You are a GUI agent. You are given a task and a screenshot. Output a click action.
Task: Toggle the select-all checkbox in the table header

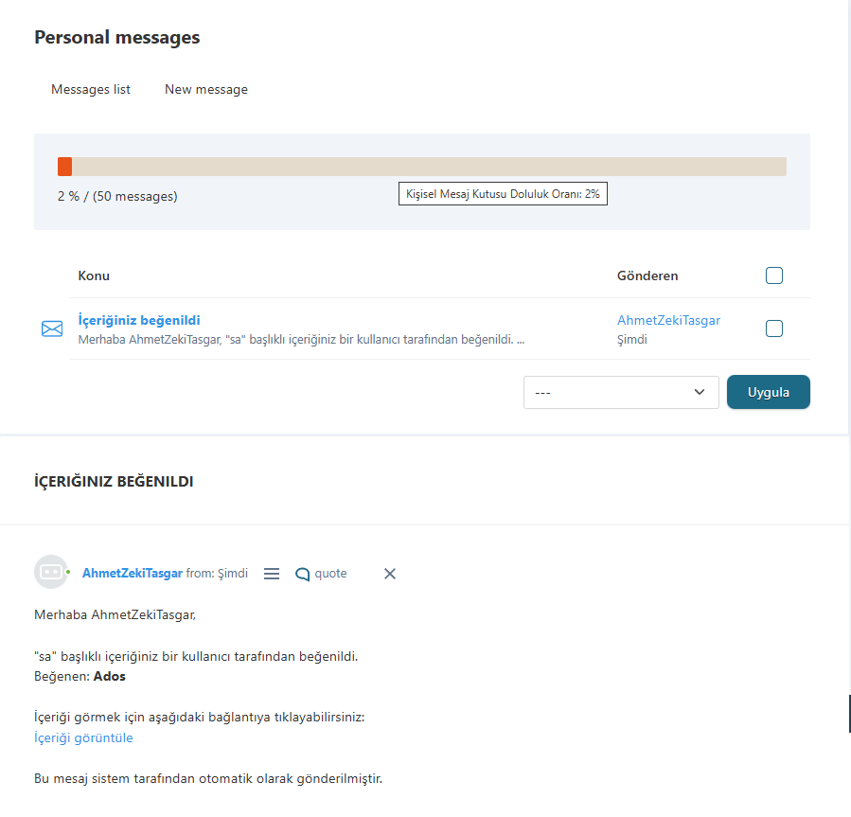click(774, 275)
